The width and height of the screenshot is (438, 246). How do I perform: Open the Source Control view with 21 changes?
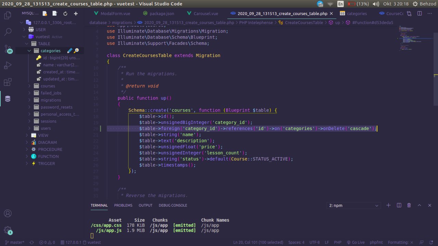click(8, 49)
